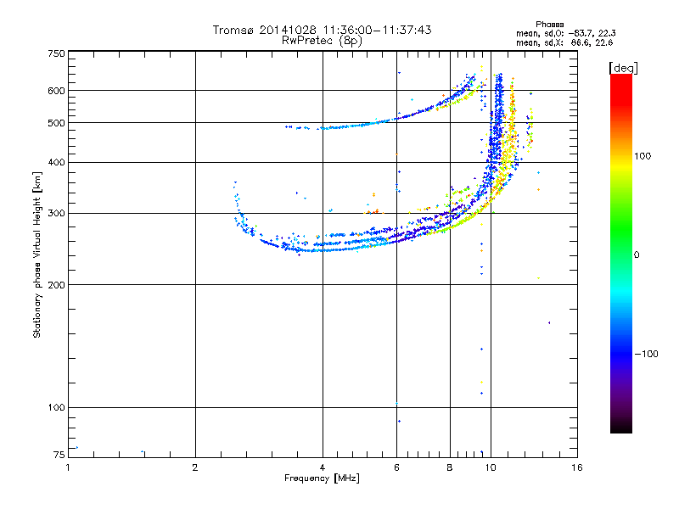This screenshot has width=679, height=509.
Task: Click the colorbar '0' tick label
Action: (637, 255)
